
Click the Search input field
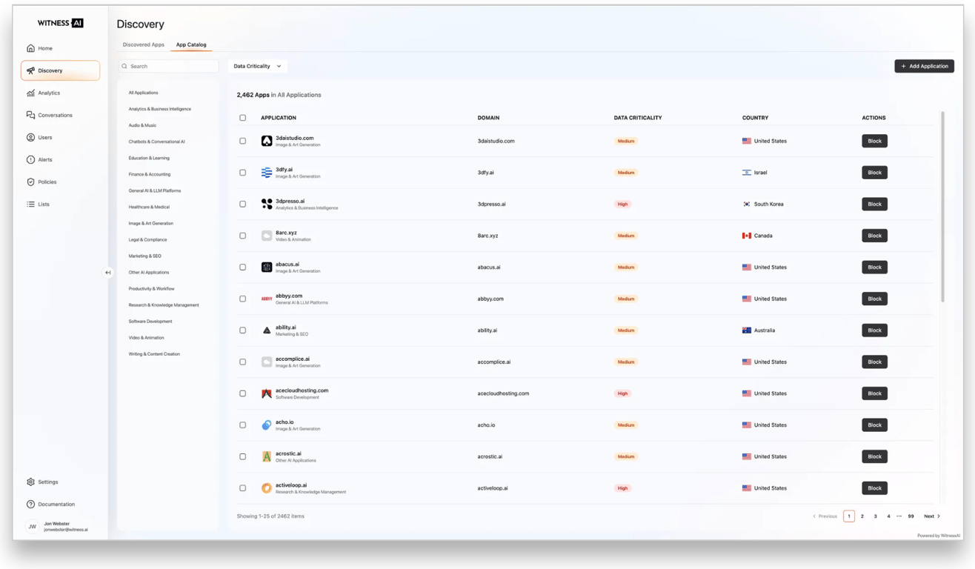pyautogui.click(x=169, y=67)
